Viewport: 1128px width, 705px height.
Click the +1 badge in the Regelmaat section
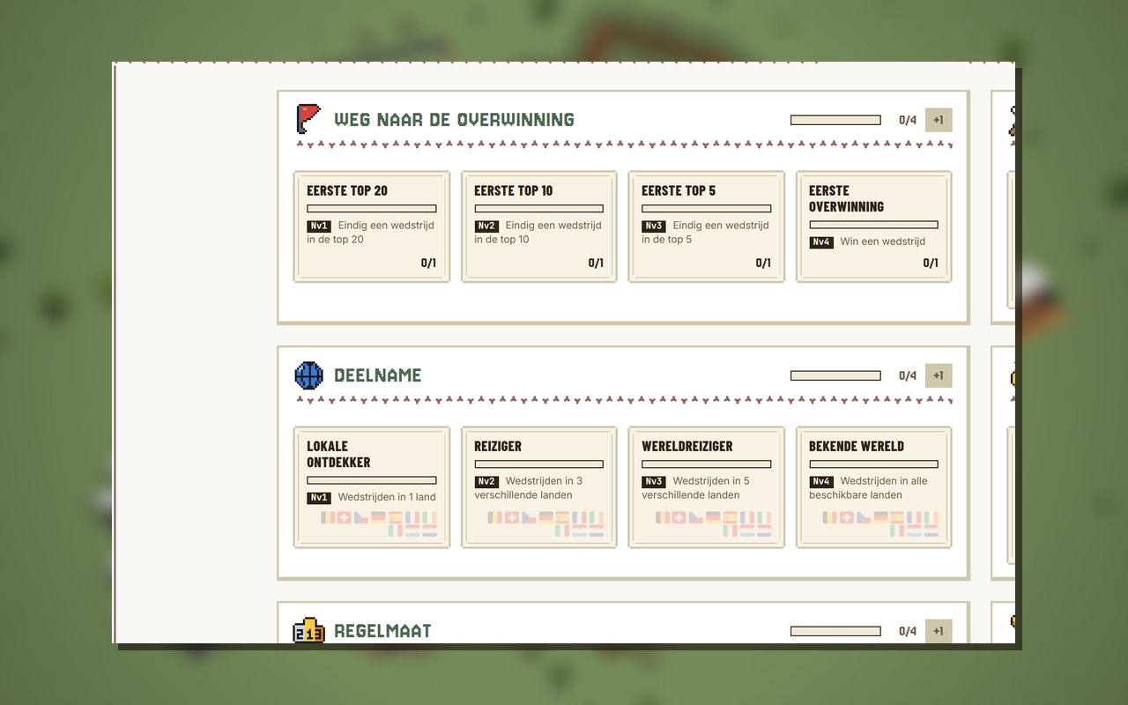pos(939,631)
